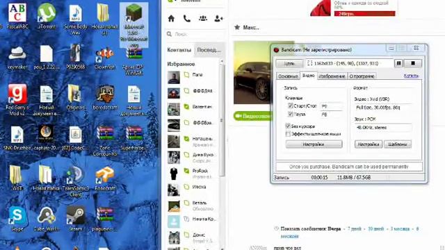This screenshot has width=445, height=250.
Task: Click the Цель button in Bandicam
Action: pyautogui.click(x=289, y=63)
